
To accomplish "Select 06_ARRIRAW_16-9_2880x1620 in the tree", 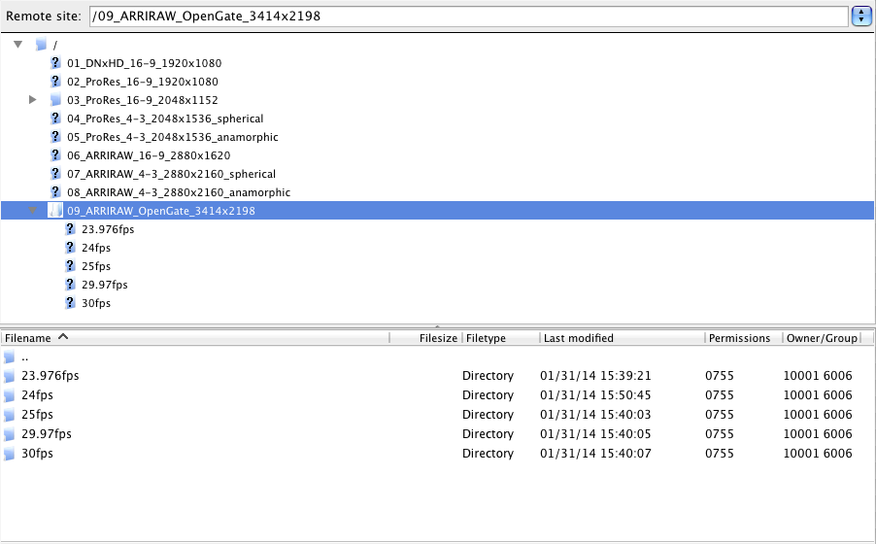I will 149,155.
